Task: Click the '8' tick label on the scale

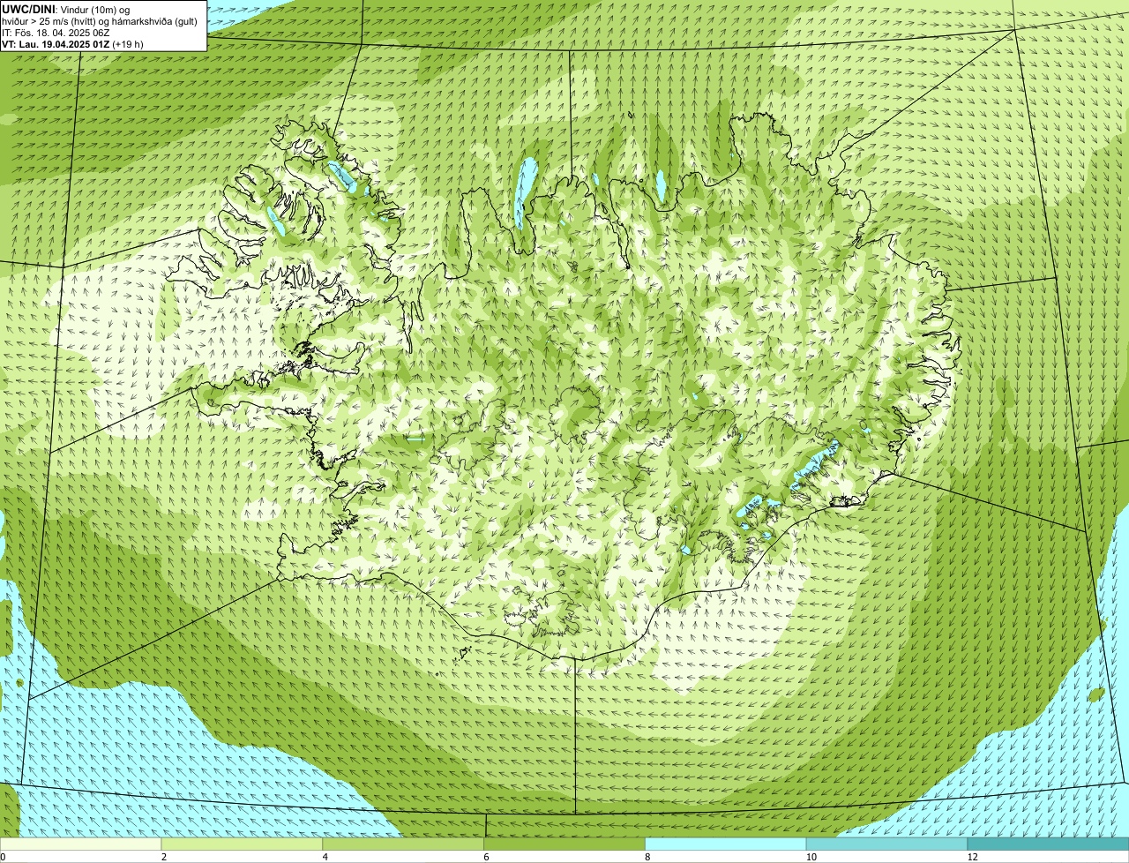Action: pyautogui.click(x=647, y=857)
